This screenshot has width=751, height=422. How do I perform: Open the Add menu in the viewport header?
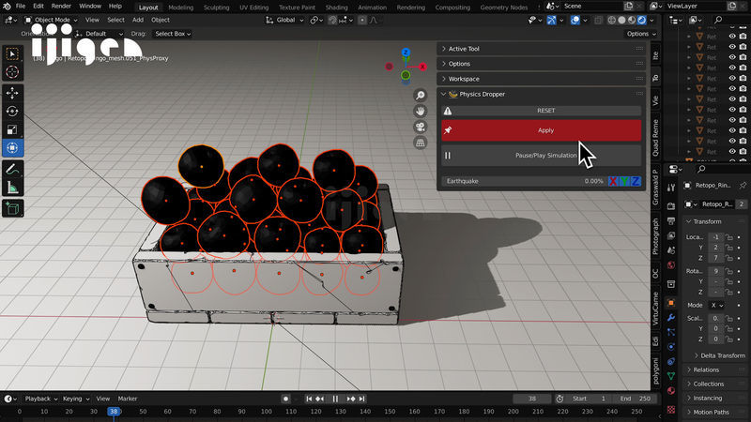coord(137,20)
